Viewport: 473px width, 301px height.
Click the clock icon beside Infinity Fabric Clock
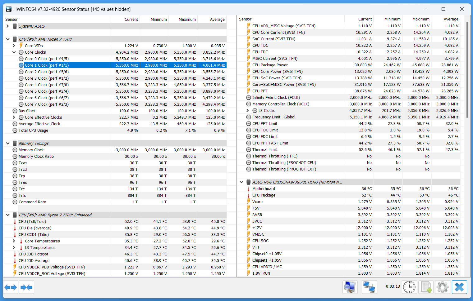pyautogui.click(x=249, y=97)
